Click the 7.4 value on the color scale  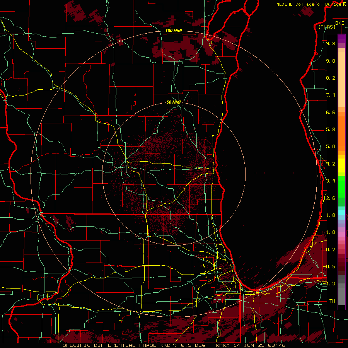(331, 95)
